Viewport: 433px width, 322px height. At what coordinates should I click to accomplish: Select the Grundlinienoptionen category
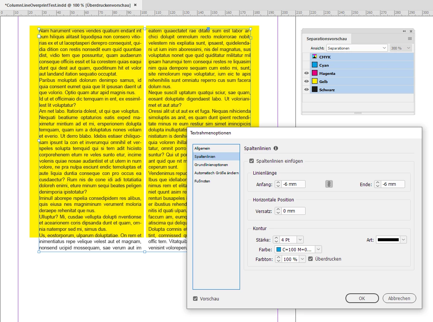216,165
